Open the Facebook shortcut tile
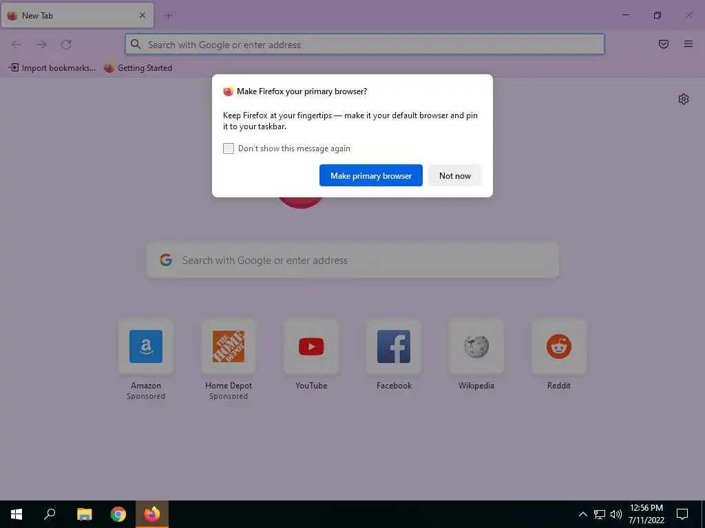 (394, 346)
